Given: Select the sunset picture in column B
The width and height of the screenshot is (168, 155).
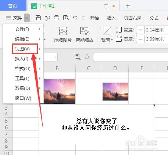Looking at the screenshot, I should click(x=59, y=91).
